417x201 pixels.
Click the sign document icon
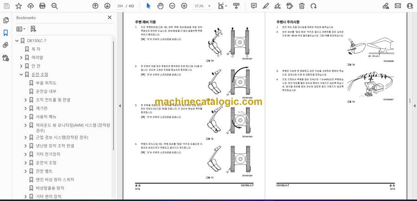[x=278, y=6]
